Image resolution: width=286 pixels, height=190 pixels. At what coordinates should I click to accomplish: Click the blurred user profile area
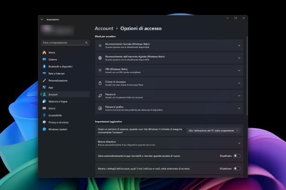pos(57,30)
